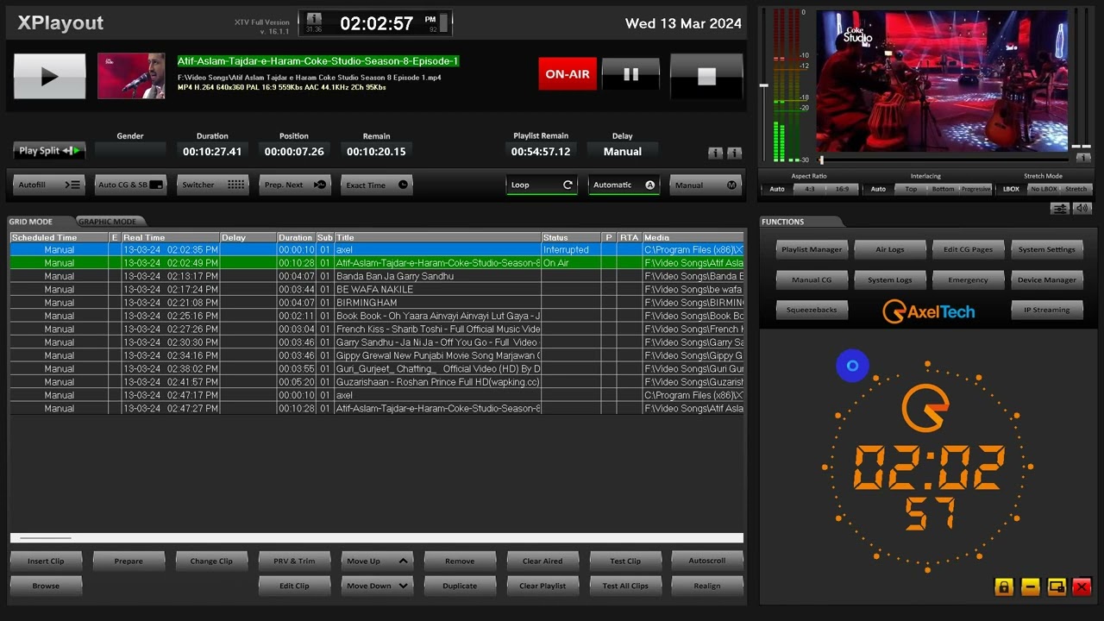This screenshot has height=621, width=1104.
Task: Click the padlock lock icon
Action: click(1003, 587)
